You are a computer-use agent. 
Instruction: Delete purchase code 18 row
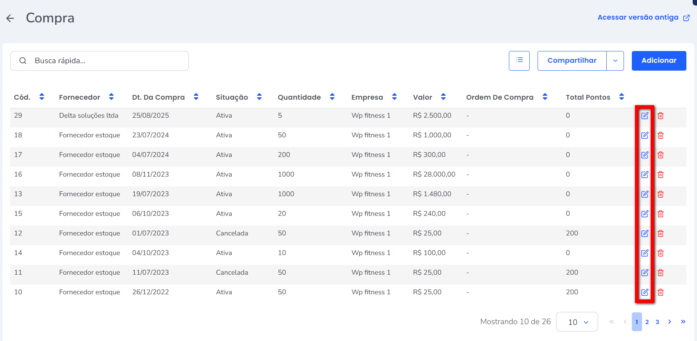[x=660, y=135]
